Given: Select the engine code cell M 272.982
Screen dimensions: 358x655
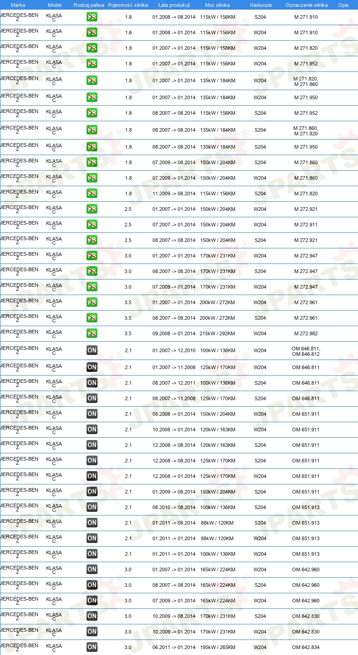Looking at the screenshot, I should [x=306, y=333].
